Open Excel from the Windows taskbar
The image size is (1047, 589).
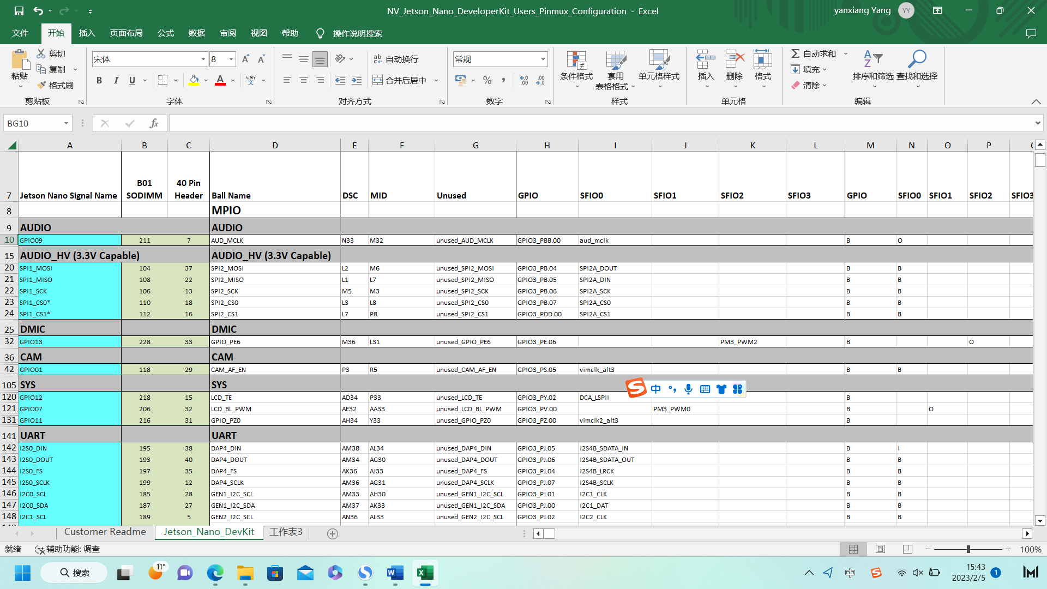pyautogui.click(x=425, y=573)
